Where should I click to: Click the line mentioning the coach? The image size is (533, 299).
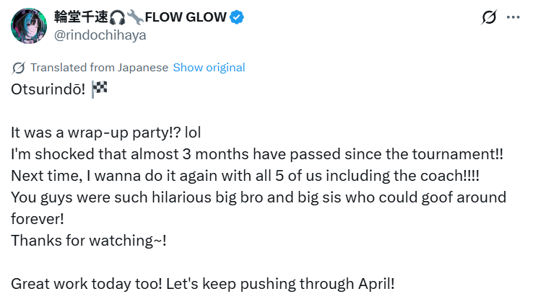pyautogui.click(x=245, y=176)
